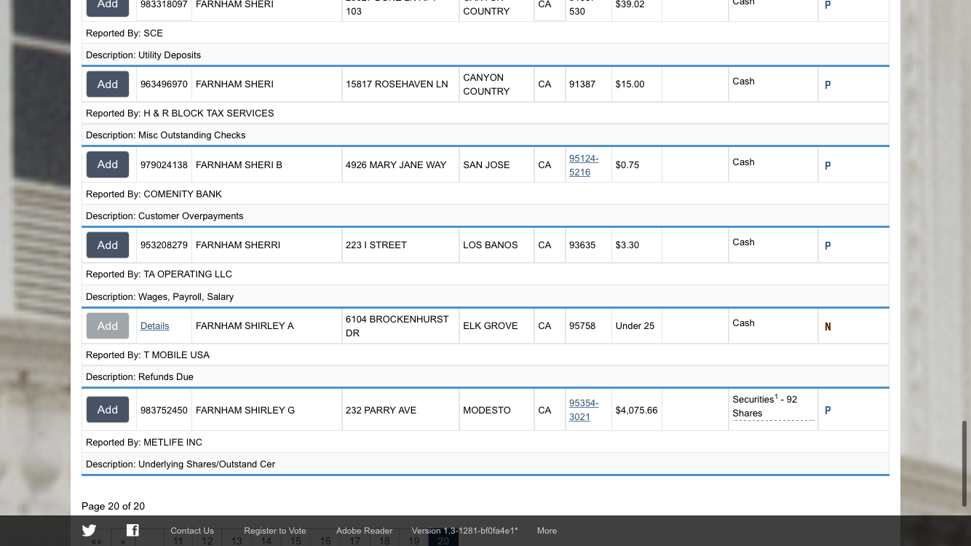Click Reported By: TA OPERATING LLC text
The width and height of the screenshot is (971, 546).
coord(159,274)
